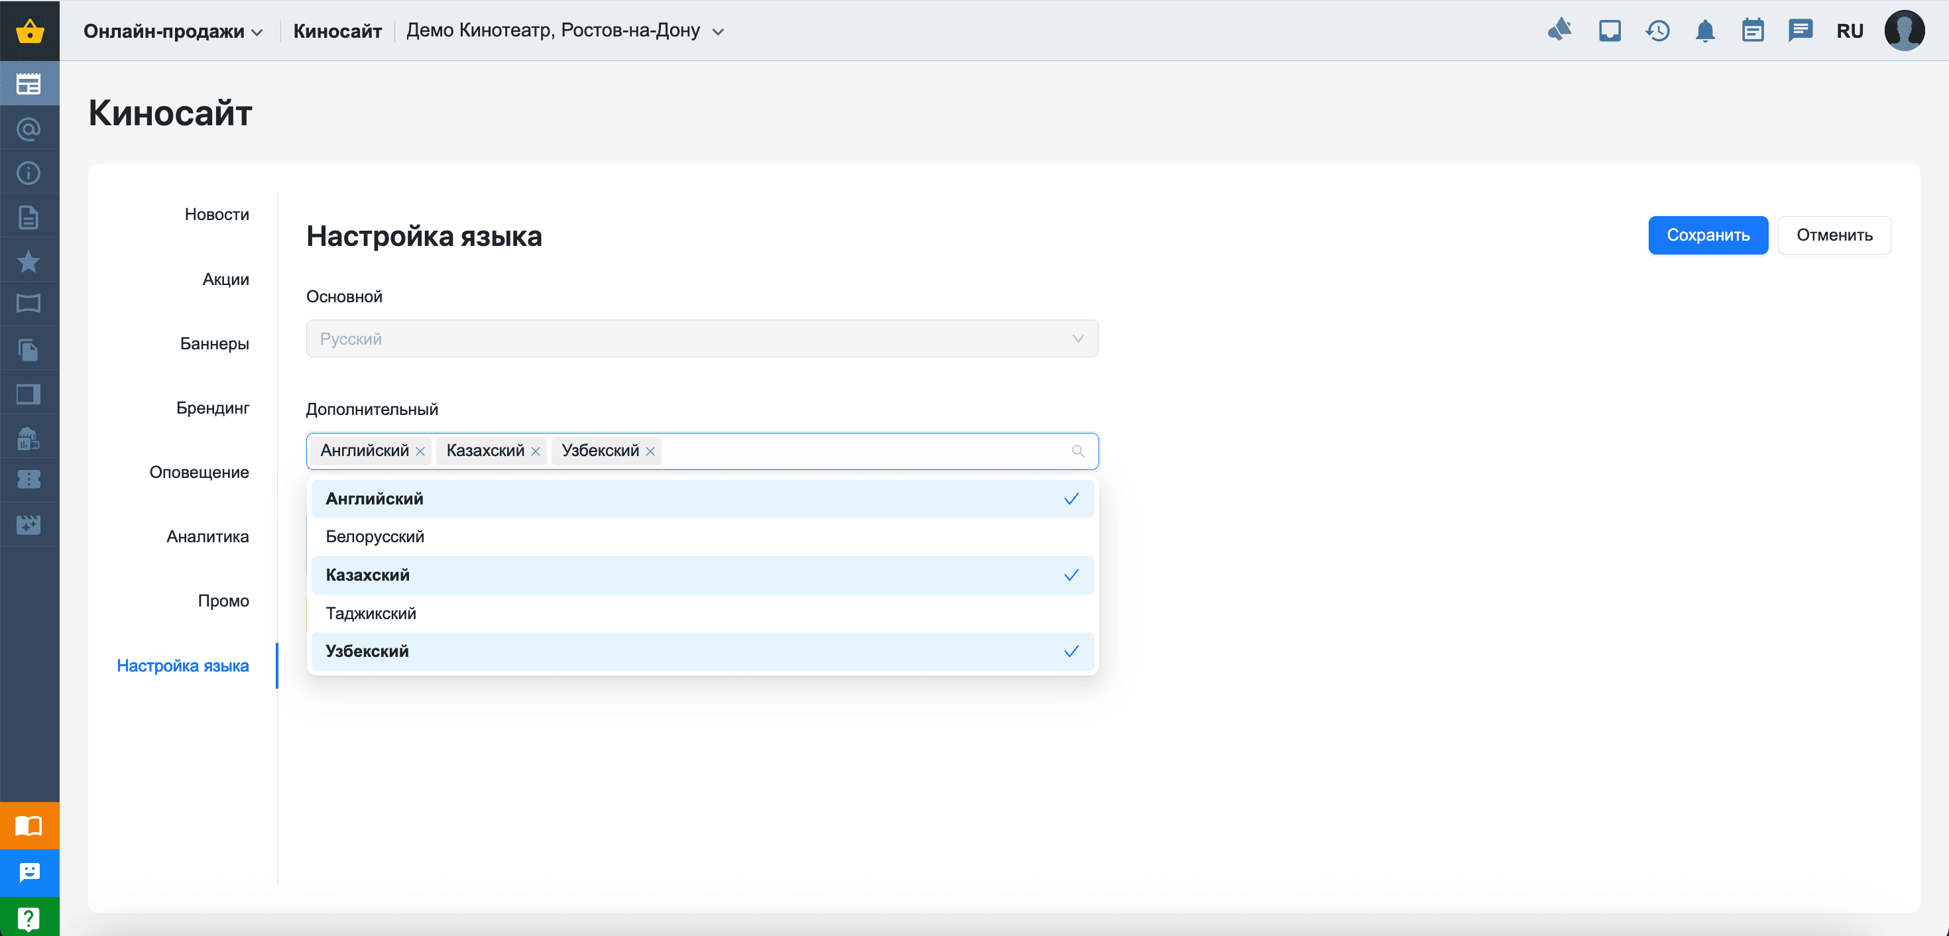Image resolution: width=1949 pixels, height=936 pixels.
Task: Click the green question mark help icon
Action: click(x=29, y=918)
